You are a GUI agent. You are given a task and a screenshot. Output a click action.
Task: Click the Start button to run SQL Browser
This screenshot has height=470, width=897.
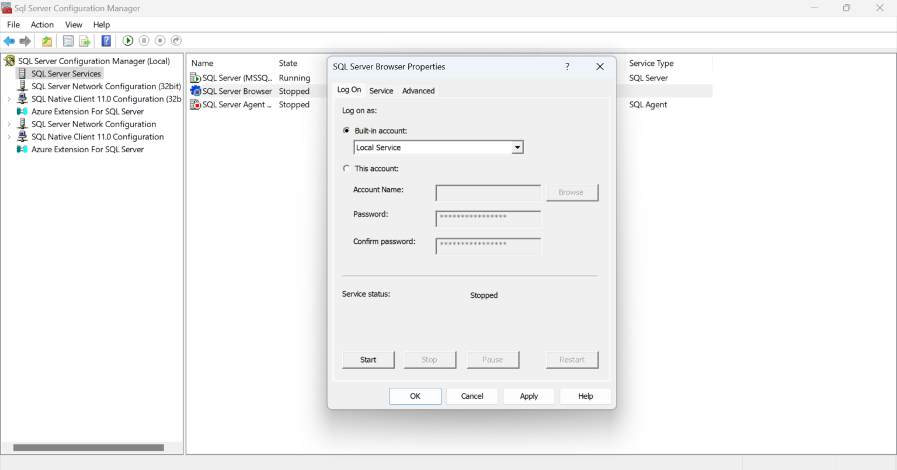(368, 360)
